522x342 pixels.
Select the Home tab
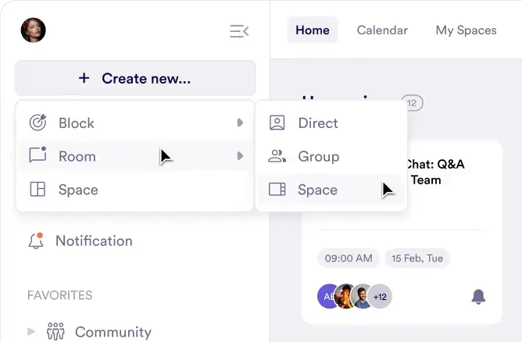click(313, 30)
